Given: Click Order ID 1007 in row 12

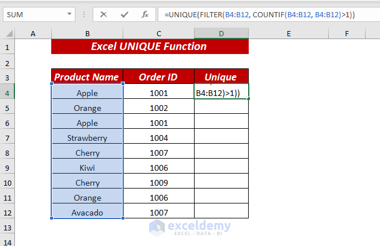Looking at the screenshot, I should [159, 211].
